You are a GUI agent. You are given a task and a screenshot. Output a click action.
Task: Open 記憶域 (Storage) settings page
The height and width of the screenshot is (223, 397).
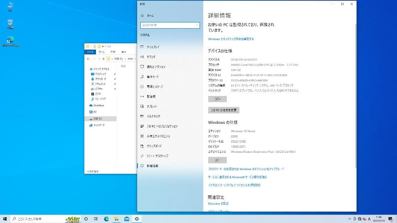pos(152,97)
